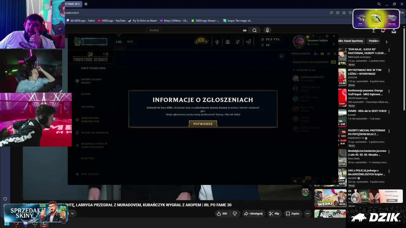Viewport: 406px width, 228px height.
Task: Open new browser tab with plus
Action: point(86,4)
